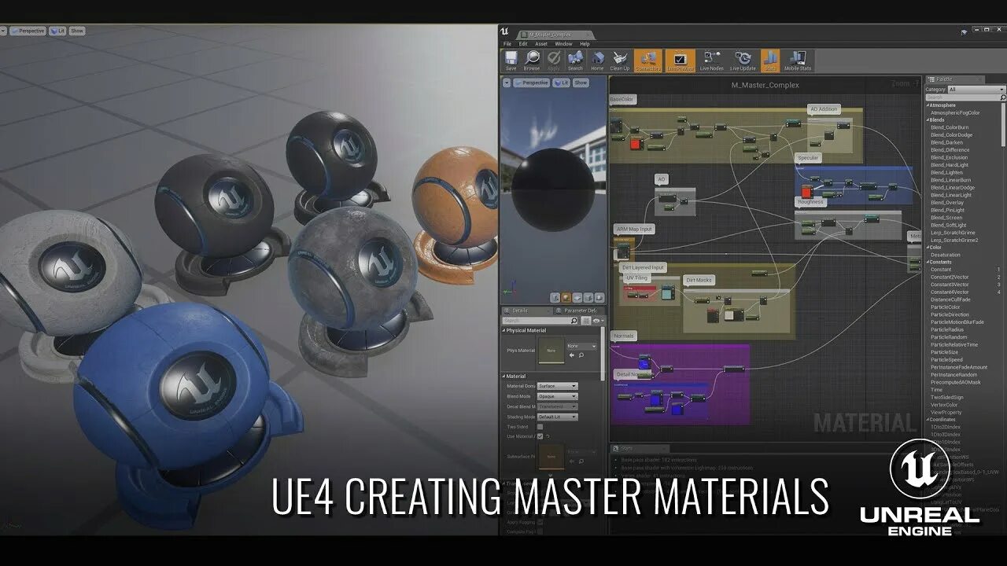Click Phys Material use-selected arrow icon
Screen dimensions: 1007x566
tap(572, 355)
